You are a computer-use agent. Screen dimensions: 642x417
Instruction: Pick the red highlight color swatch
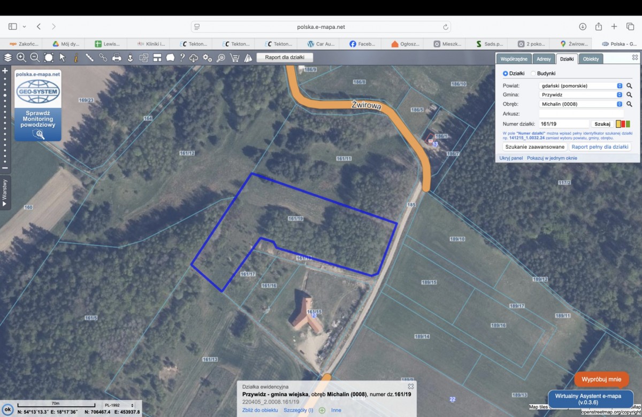pyautogui.click(x=623, y=124)
